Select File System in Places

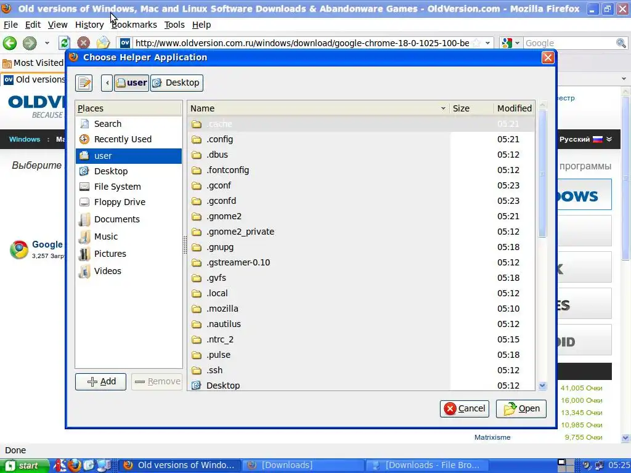point(129,187)
